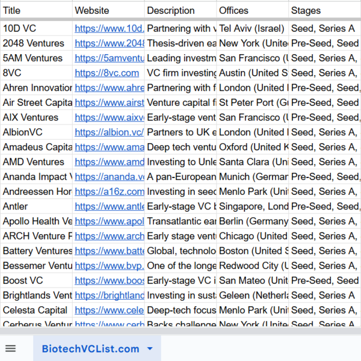Select the Brightlands Venture title cell
This screenshot has width=361, height=361.
click(36, 295)
